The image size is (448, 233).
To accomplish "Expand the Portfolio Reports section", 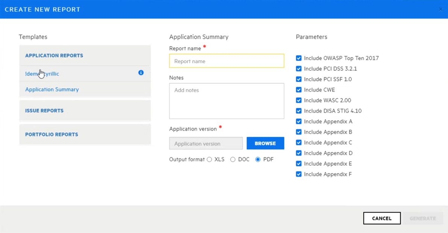I will 52,135.
